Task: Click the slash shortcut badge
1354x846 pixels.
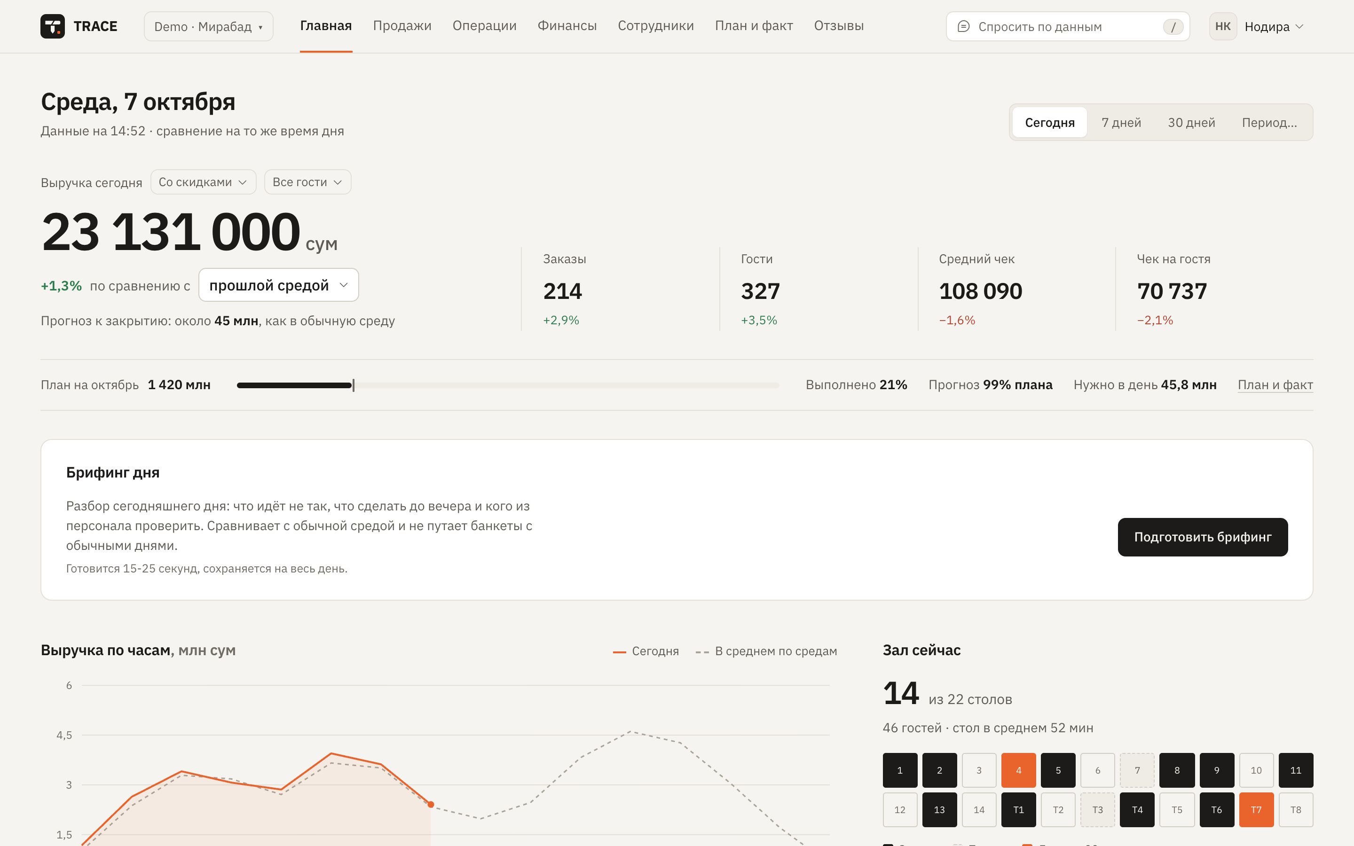Action: pos(1173,26)
